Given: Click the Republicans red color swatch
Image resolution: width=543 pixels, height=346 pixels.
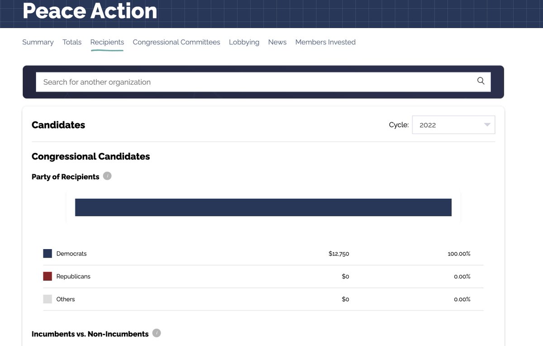Looking at the screenshot, I should (48, 276).
